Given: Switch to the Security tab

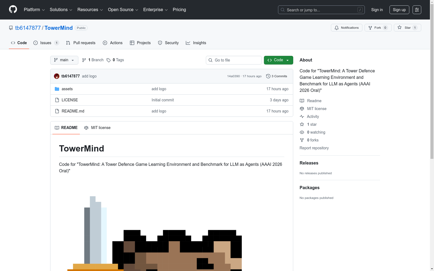Looking at the screenshot, I should coord(168,43).
